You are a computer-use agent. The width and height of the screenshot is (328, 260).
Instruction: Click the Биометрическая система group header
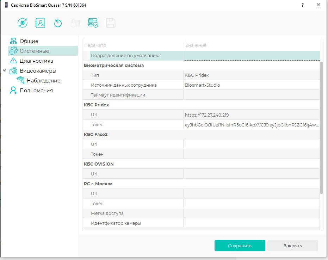pos(114,66)
